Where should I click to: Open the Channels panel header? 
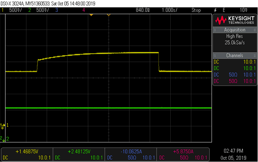click(x=234, y=55)
